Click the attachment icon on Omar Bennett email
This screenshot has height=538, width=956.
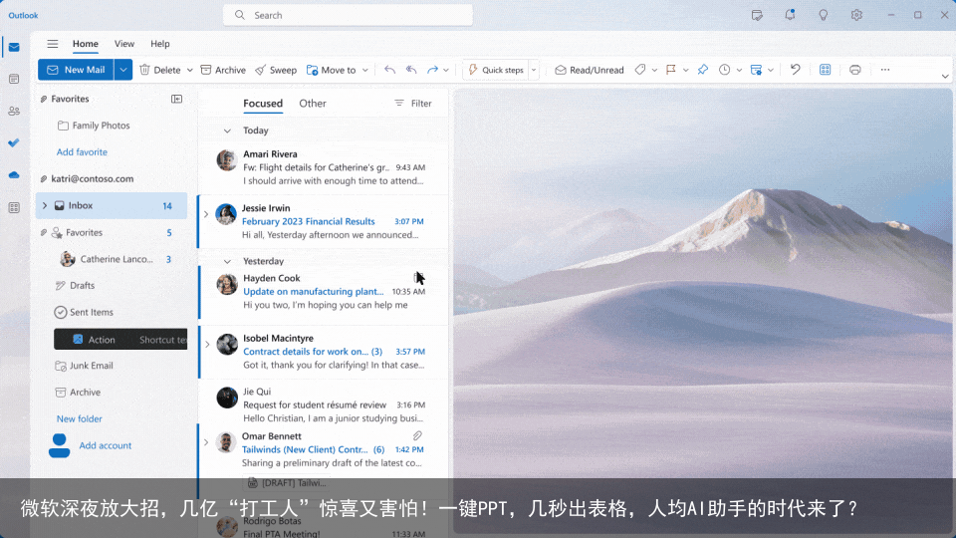[x=417, y=435]
